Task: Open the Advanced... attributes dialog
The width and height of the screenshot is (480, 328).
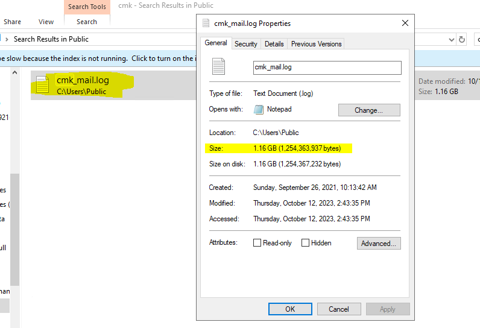Action: (x=378, y=244)
